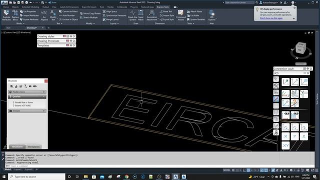320x180 pixels.
Task: Switch to the Start document tab
Action: click(x=8, y=28)
